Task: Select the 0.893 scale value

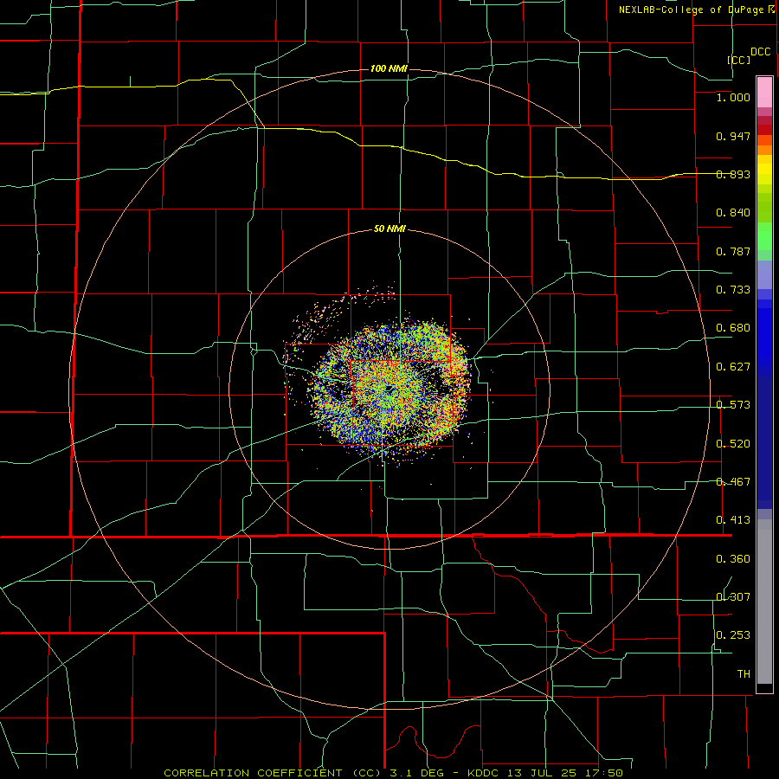Action: tap(733, 174)
